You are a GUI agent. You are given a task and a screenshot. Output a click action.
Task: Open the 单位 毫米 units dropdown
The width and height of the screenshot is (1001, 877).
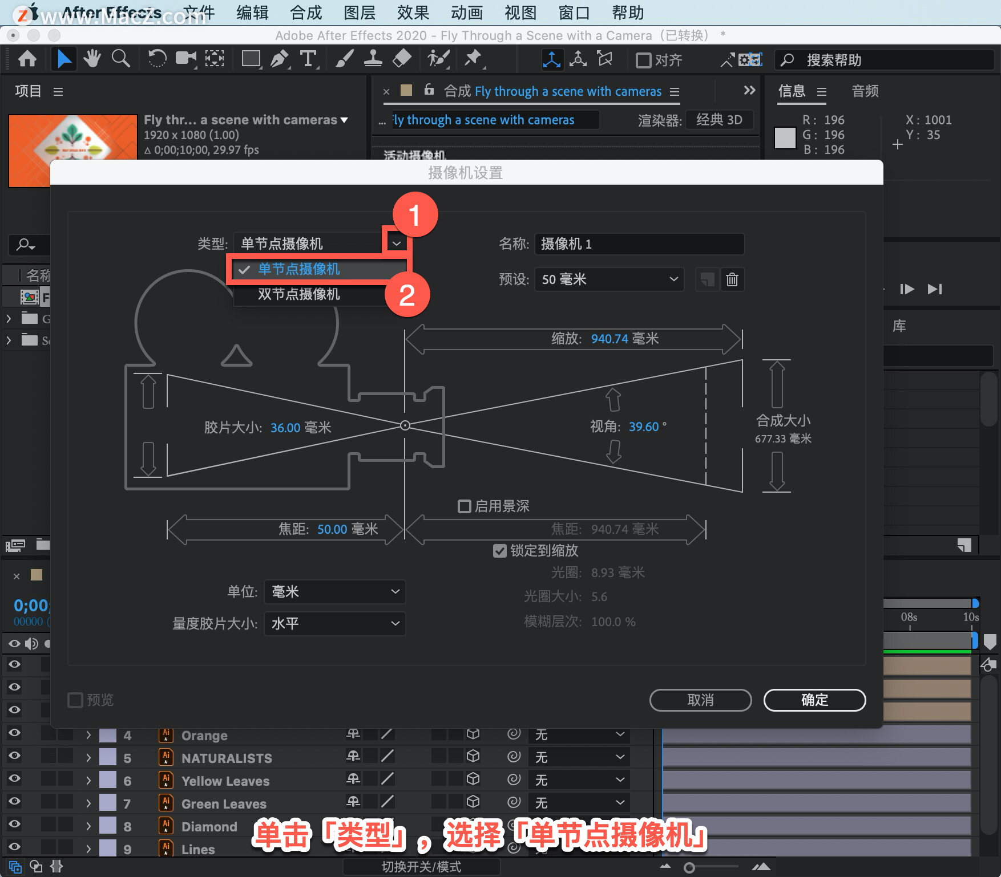pyautogui.click(x=335, y=592)
